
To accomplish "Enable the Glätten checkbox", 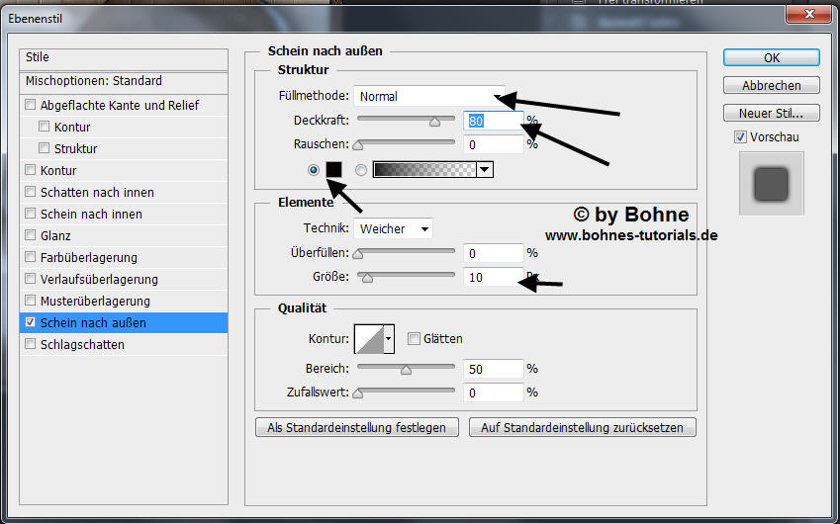I will [x=415, y=339].
